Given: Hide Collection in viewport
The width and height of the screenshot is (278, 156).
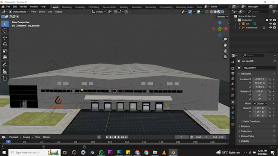Looking at the screenshot, I should pyautogui.click(x=271, y=20).
